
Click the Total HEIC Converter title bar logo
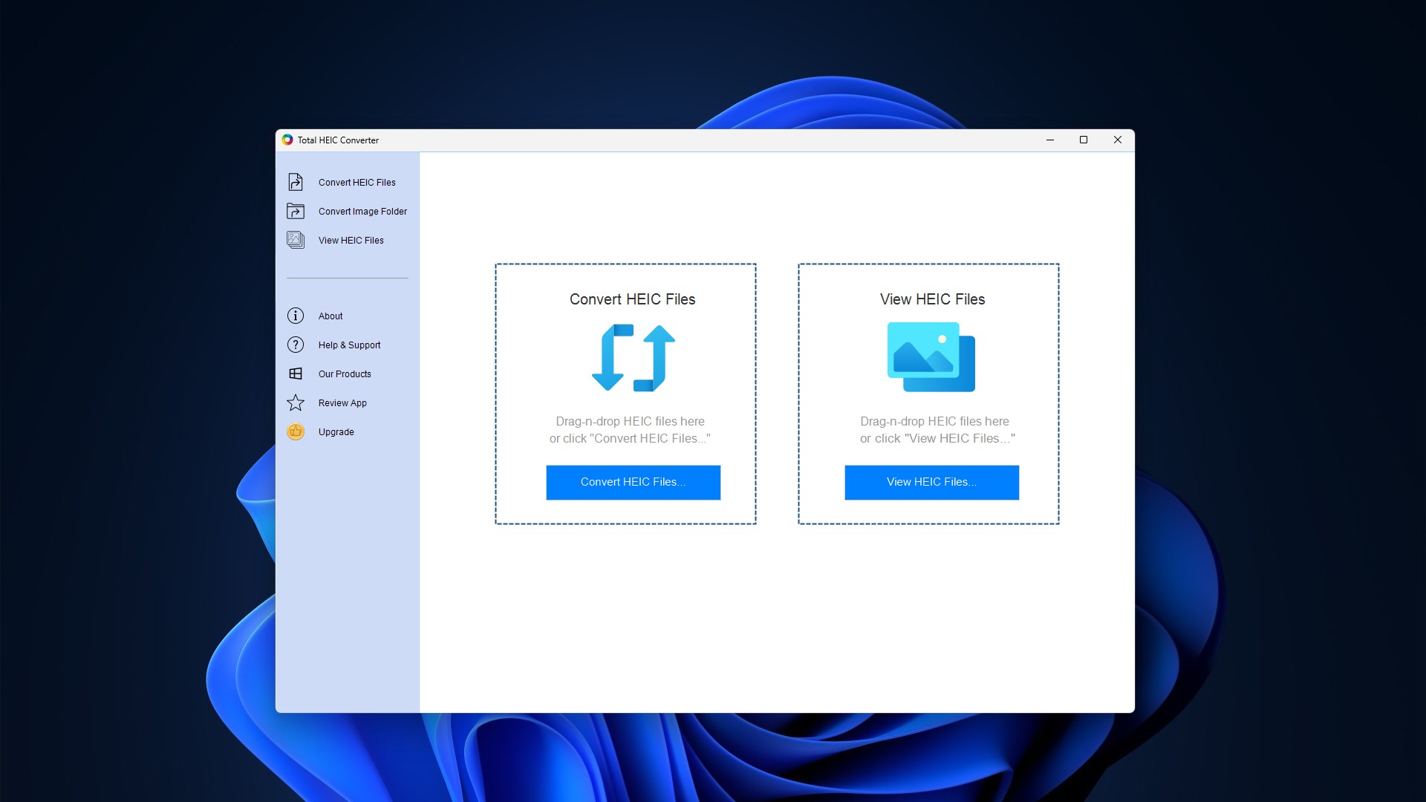click(287, 140)
